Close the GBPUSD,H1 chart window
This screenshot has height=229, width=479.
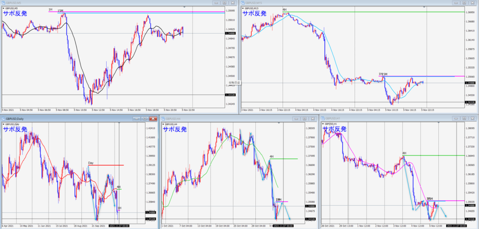(x=472, y=118)
